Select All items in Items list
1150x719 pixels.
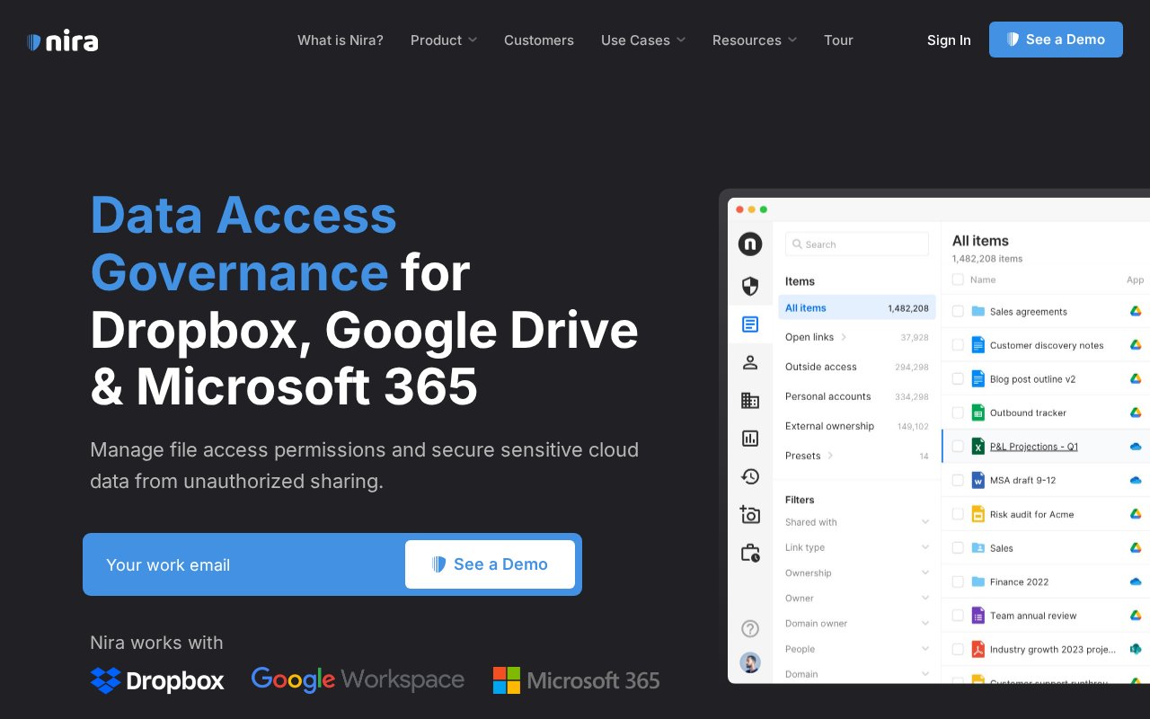pos(857,307)
